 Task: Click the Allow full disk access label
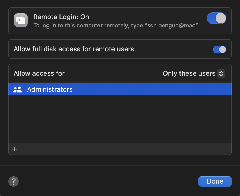click(x=74, y=49)
